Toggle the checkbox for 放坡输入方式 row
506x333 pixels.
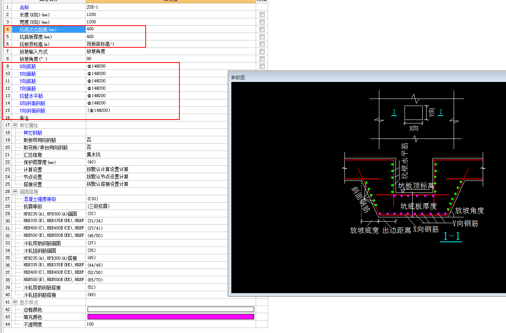point(262,51)
